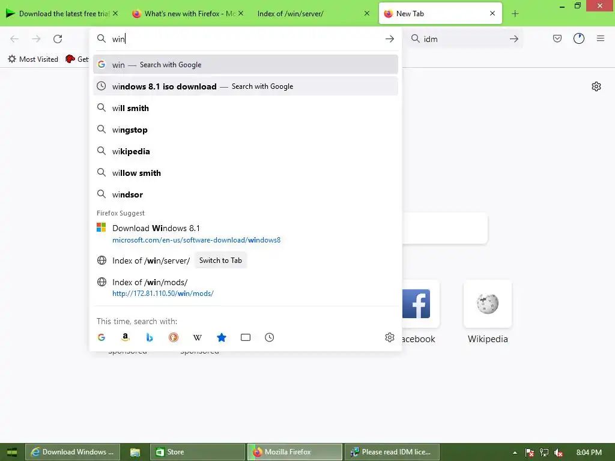This screenshot has width=615, height=461.
Task: Open the IDM license taskbar window
Action: tap(392, 452)
